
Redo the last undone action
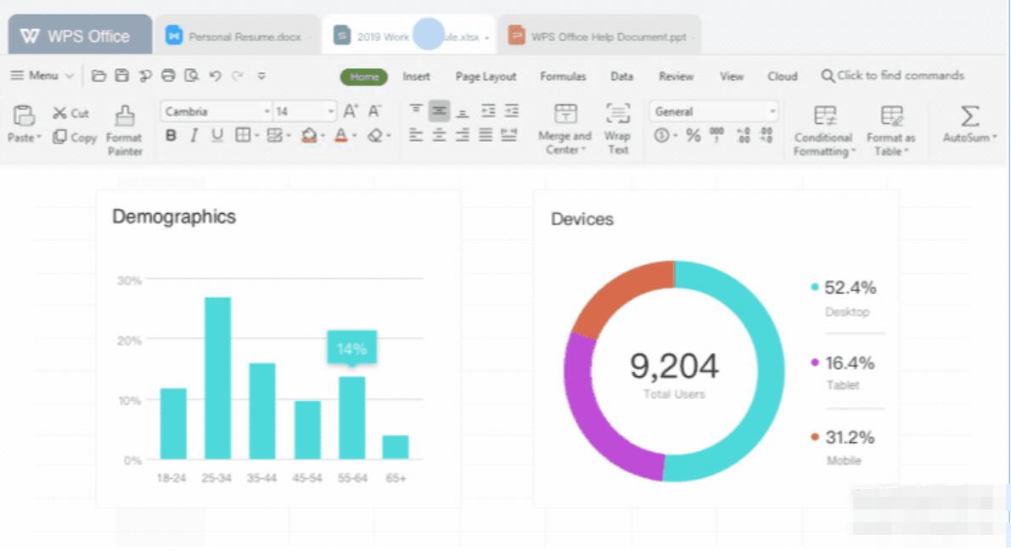(238, 76)
